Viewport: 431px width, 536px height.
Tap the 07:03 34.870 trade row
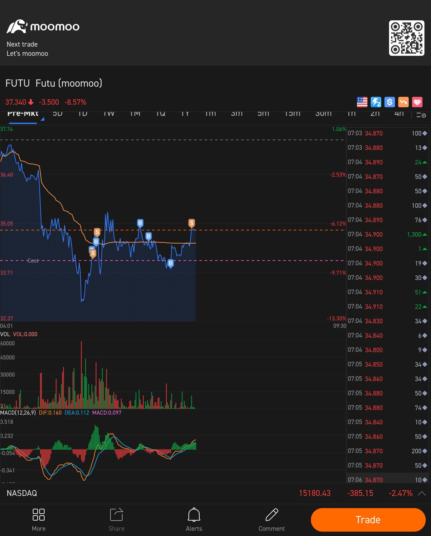coord(387,133)
